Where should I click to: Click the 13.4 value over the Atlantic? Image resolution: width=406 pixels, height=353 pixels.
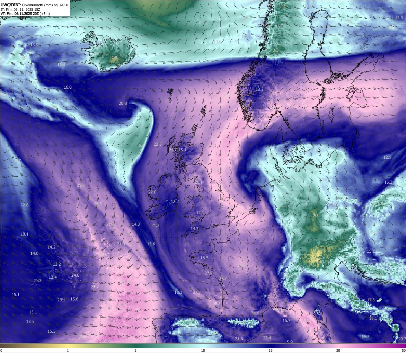[x=53, y=277]
